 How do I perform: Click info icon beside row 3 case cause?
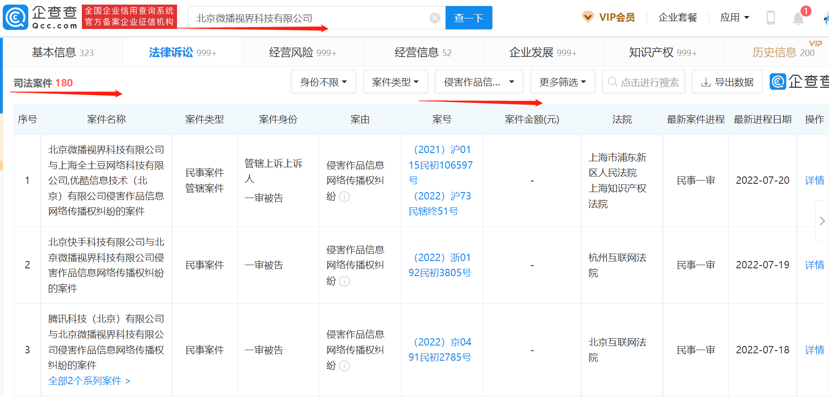point(344,366)
